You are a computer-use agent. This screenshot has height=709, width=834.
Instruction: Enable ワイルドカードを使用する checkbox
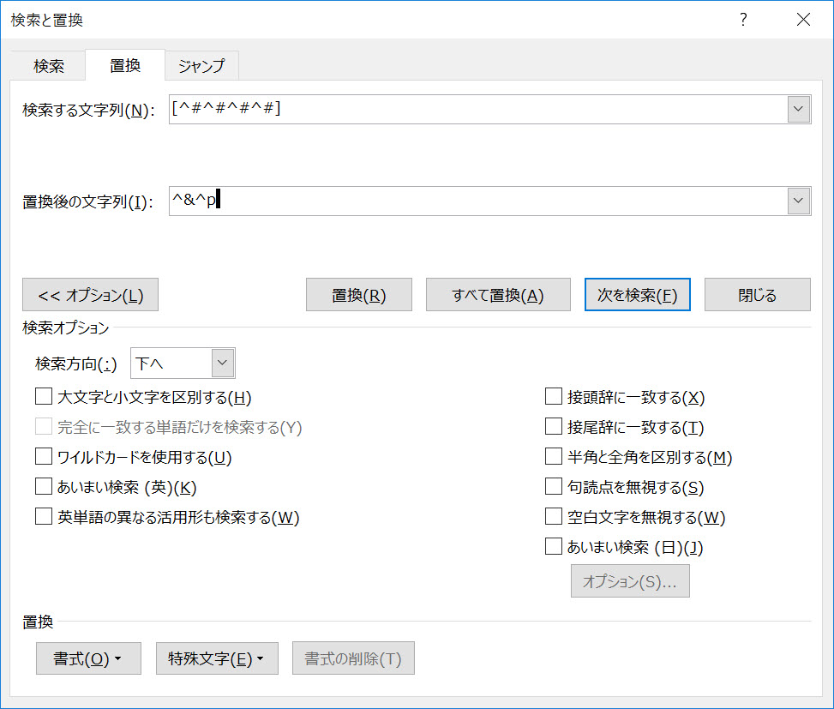coord(43,457)
